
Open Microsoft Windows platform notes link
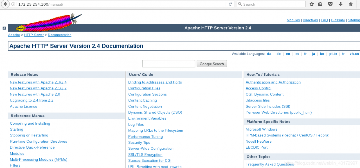pyautogui.click(x=262, y=129)
